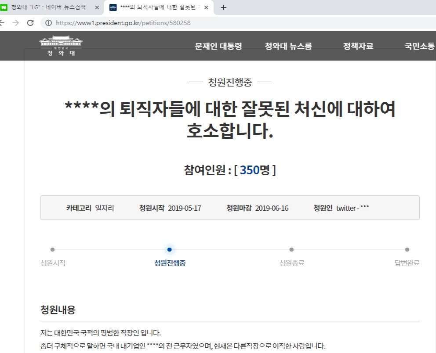Open a new tab with the plus icon
The image size is (436, 353).
coord(223,7)
